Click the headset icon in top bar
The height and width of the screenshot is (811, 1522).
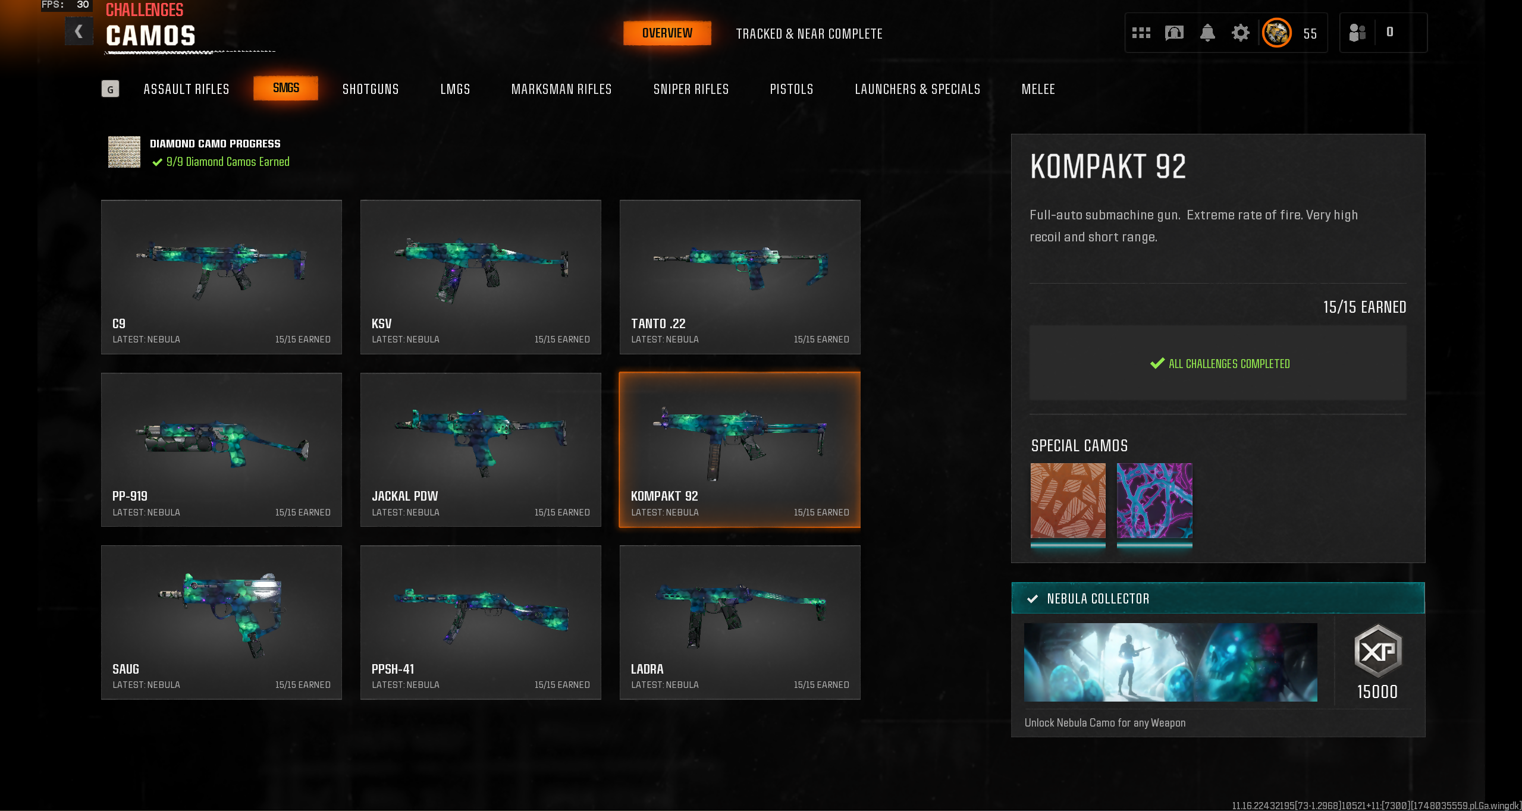[x=1174, y=33]
